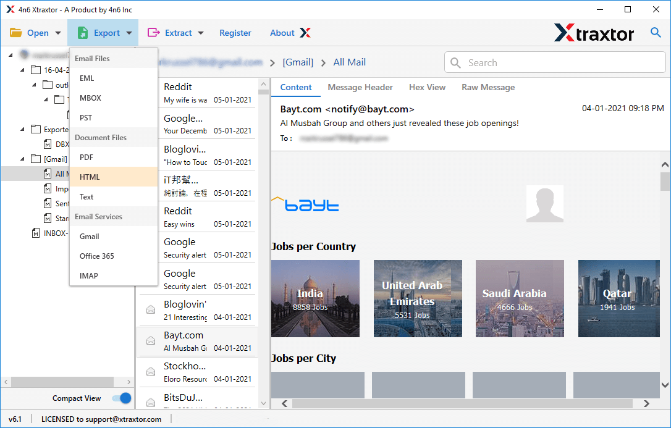Click the envelope icon beside Bloglovin' 04-01-2021
Image resolution: width=671 pixels, height=428 pixels.
(151, 309)
